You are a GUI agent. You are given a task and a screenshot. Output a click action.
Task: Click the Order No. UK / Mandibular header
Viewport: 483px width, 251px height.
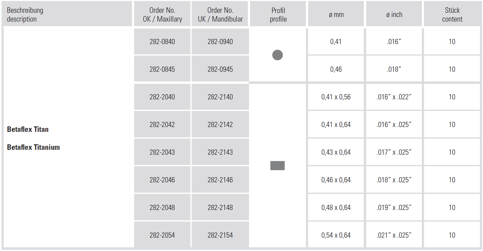pos(220,15)
